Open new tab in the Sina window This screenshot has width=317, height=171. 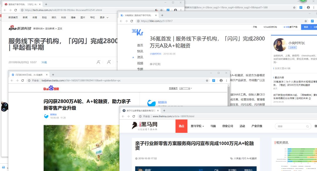(x=46, y=4)
